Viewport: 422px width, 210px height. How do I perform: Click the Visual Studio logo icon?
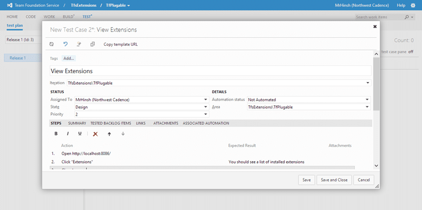pyautogui.click(x=9, y=5)
